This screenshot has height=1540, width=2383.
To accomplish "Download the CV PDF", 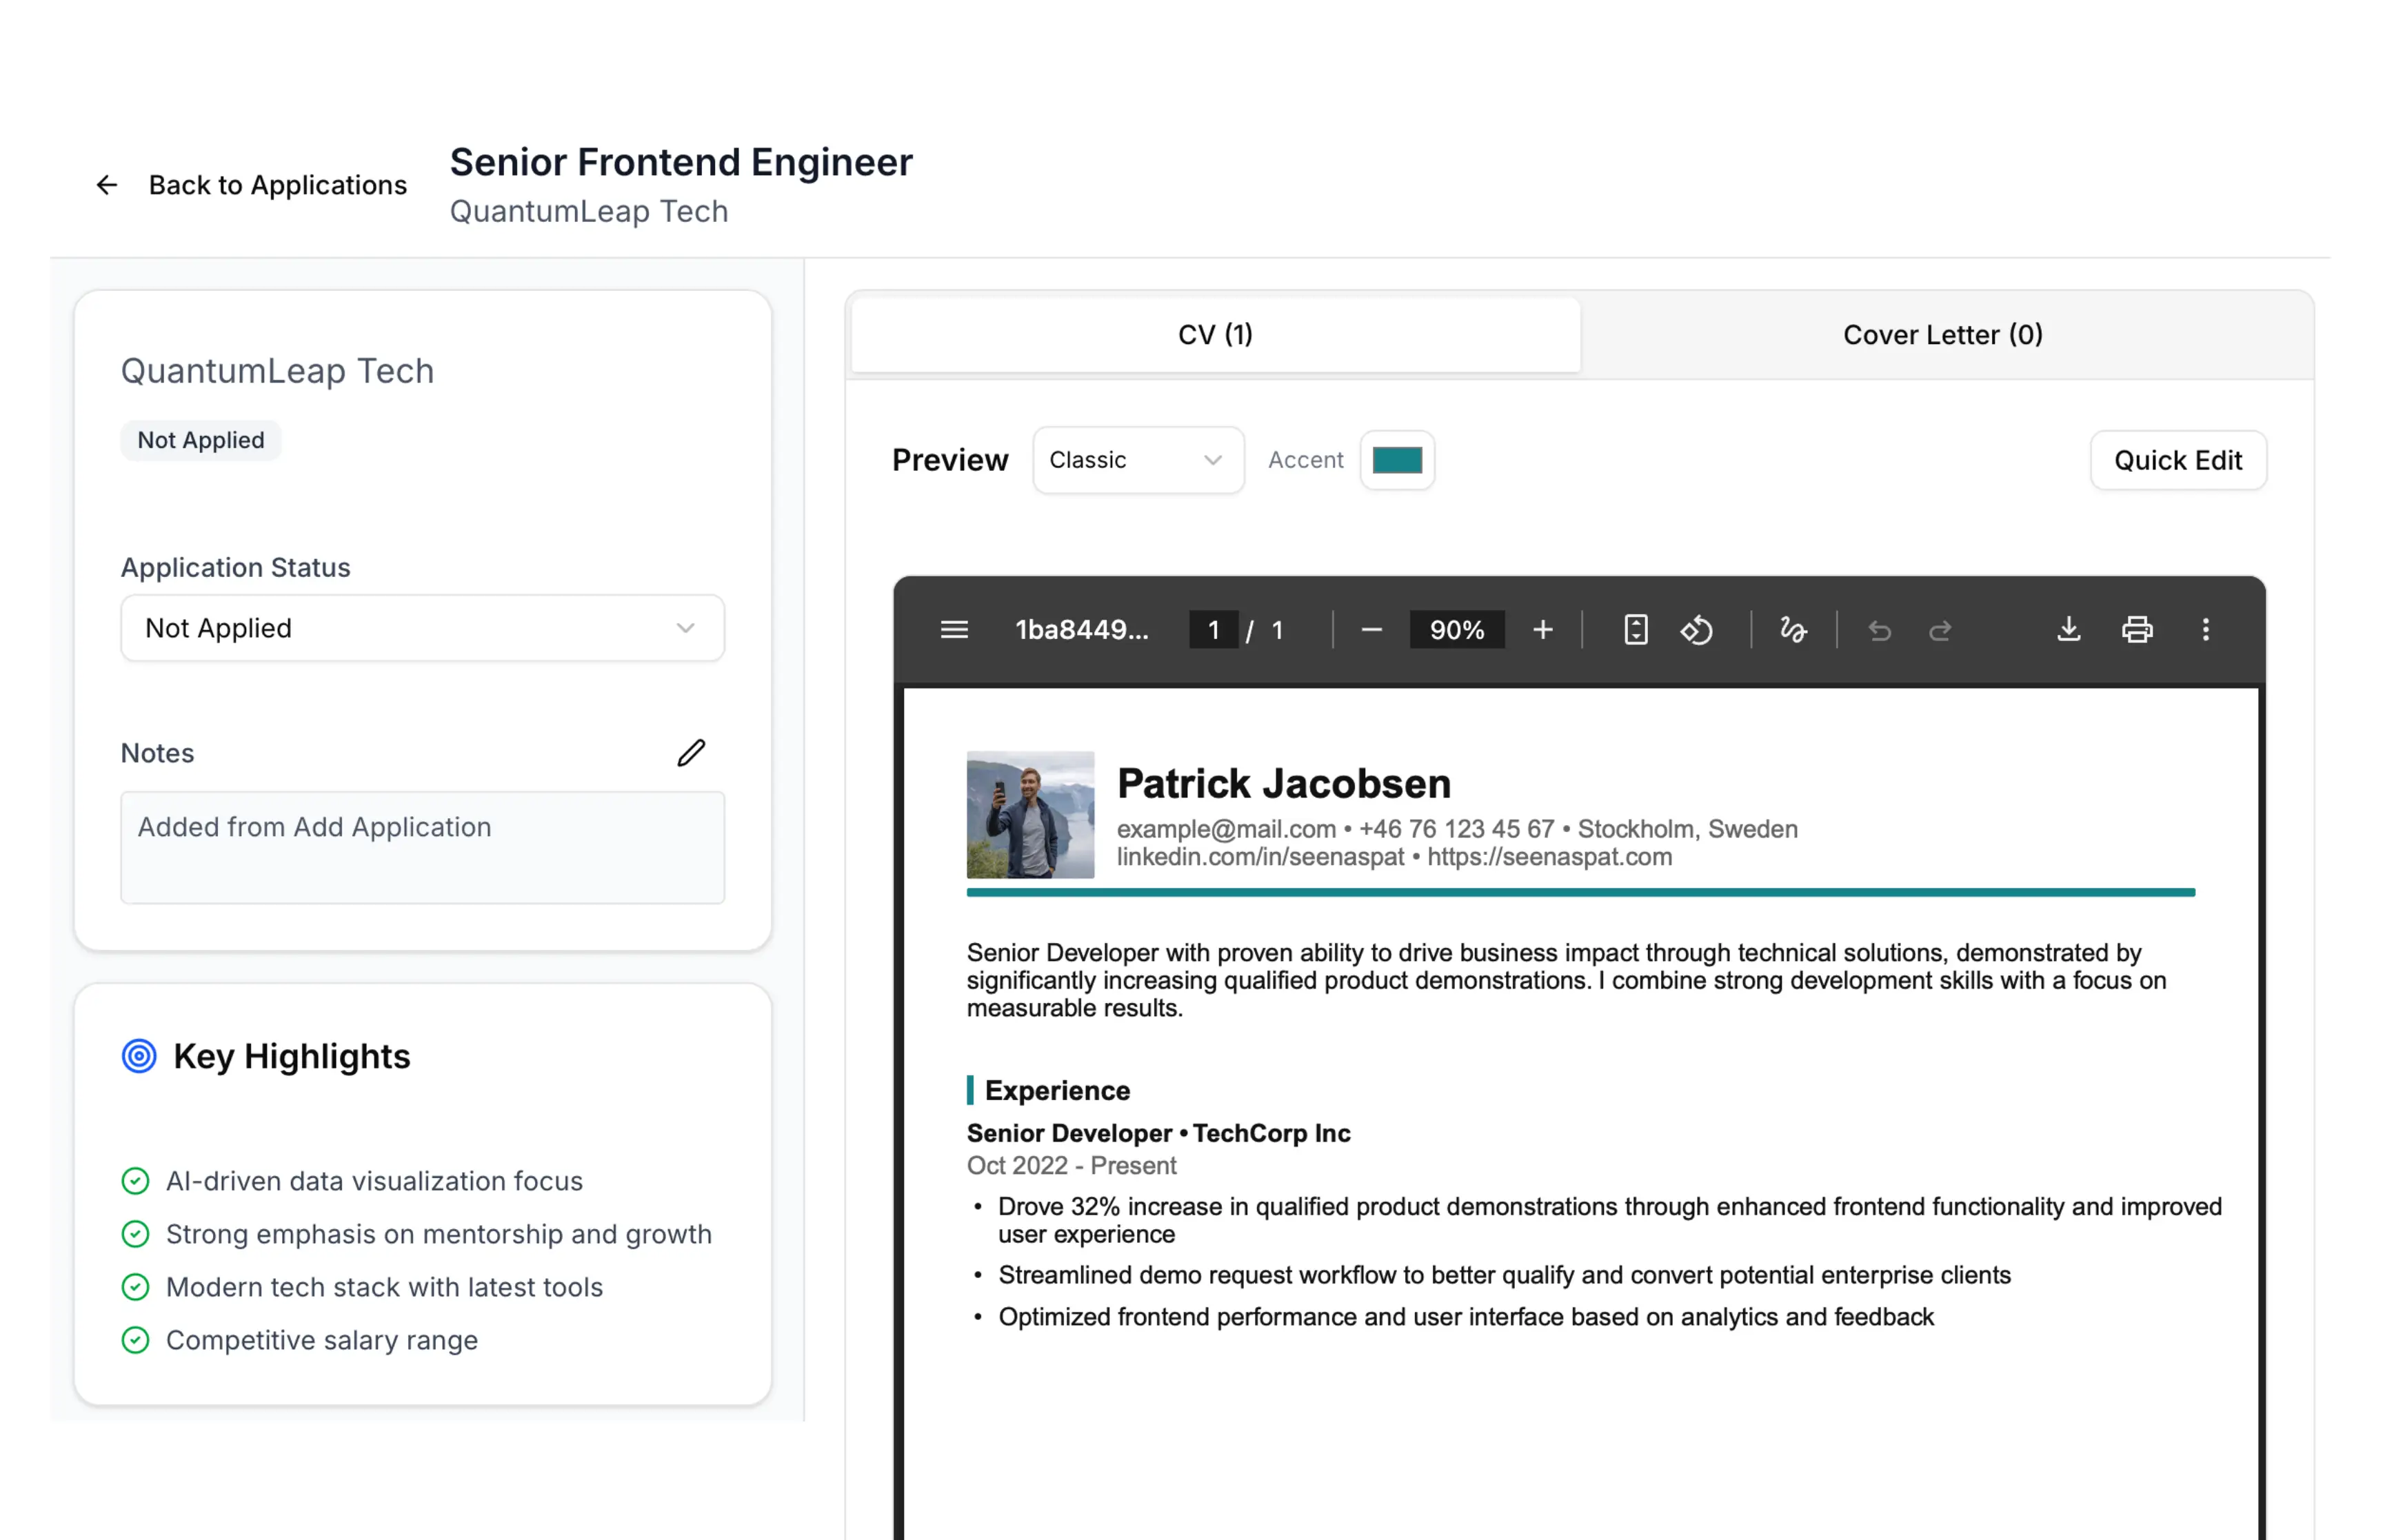I will 2068,630.
